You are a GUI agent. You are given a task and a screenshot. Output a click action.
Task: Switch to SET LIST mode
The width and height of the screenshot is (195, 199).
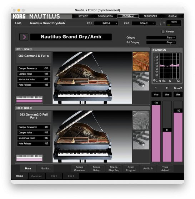(x=83, y=16)
